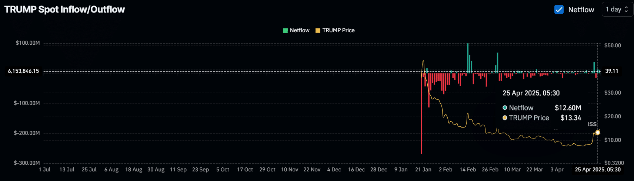The image size is (634, 181).
Task: Click the '6 Aug' x-axis label
Action: (111, 170)
